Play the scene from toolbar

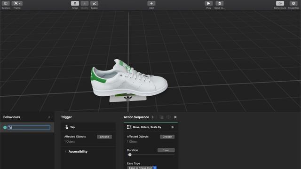tap(208, 3)
